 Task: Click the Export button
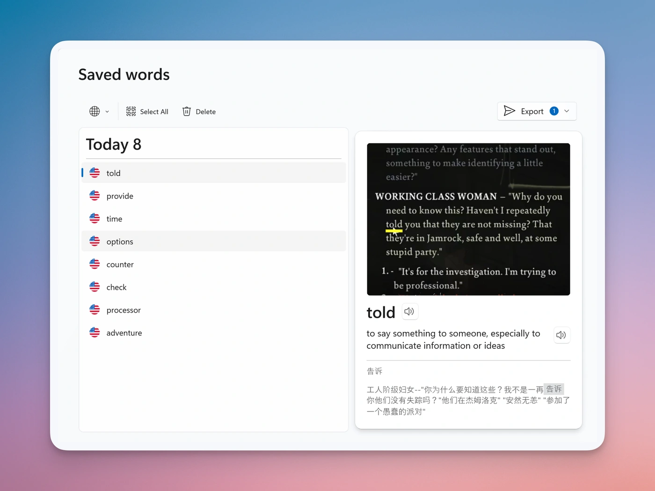point(532,111)
